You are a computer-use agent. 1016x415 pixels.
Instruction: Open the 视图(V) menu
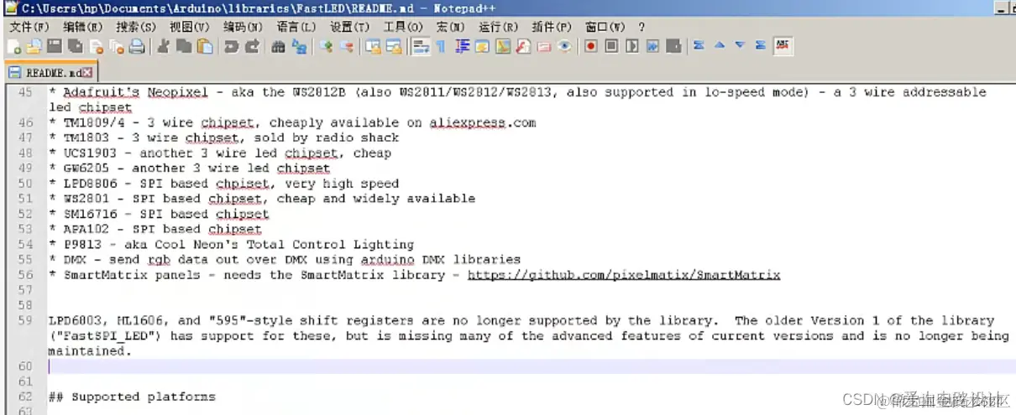coord(189,27)
